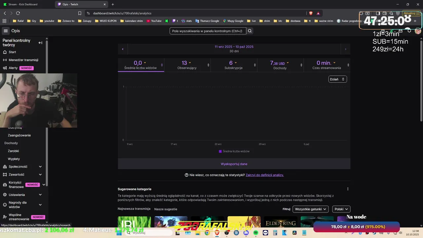Change metric using Obserwujący stepper arrows
Image resolution: width=423 pixels, height=238 pixels.
coord(208,65)
